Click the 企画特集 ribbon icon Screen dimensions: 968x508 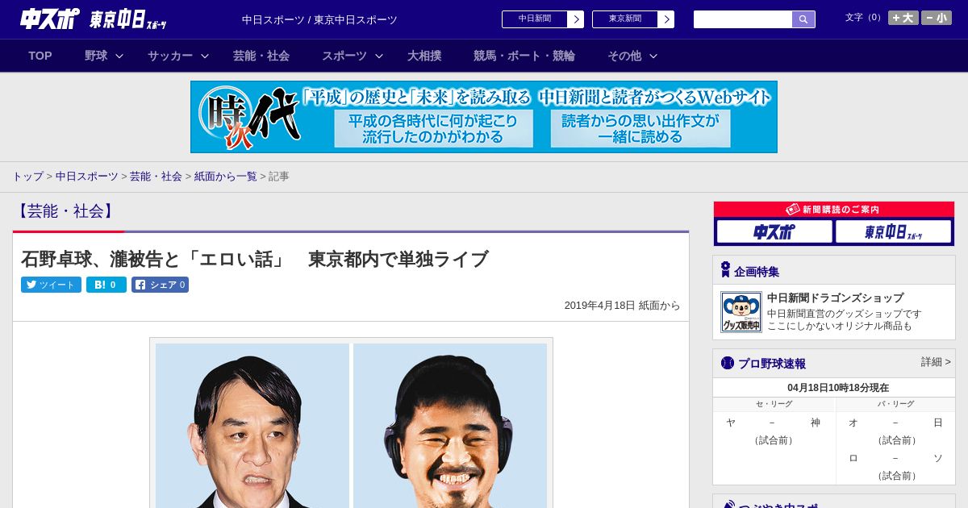[x=725, y=270]
